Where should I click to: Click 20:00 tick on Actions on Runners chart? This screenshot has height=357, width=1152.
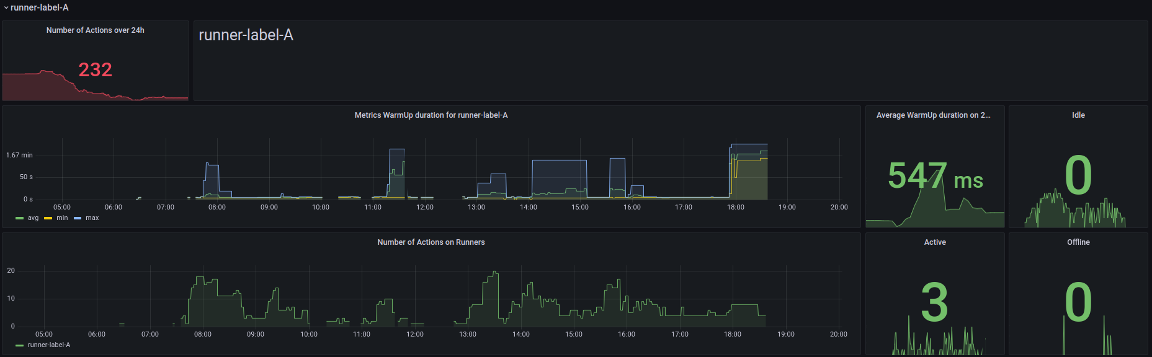[839, 335]
